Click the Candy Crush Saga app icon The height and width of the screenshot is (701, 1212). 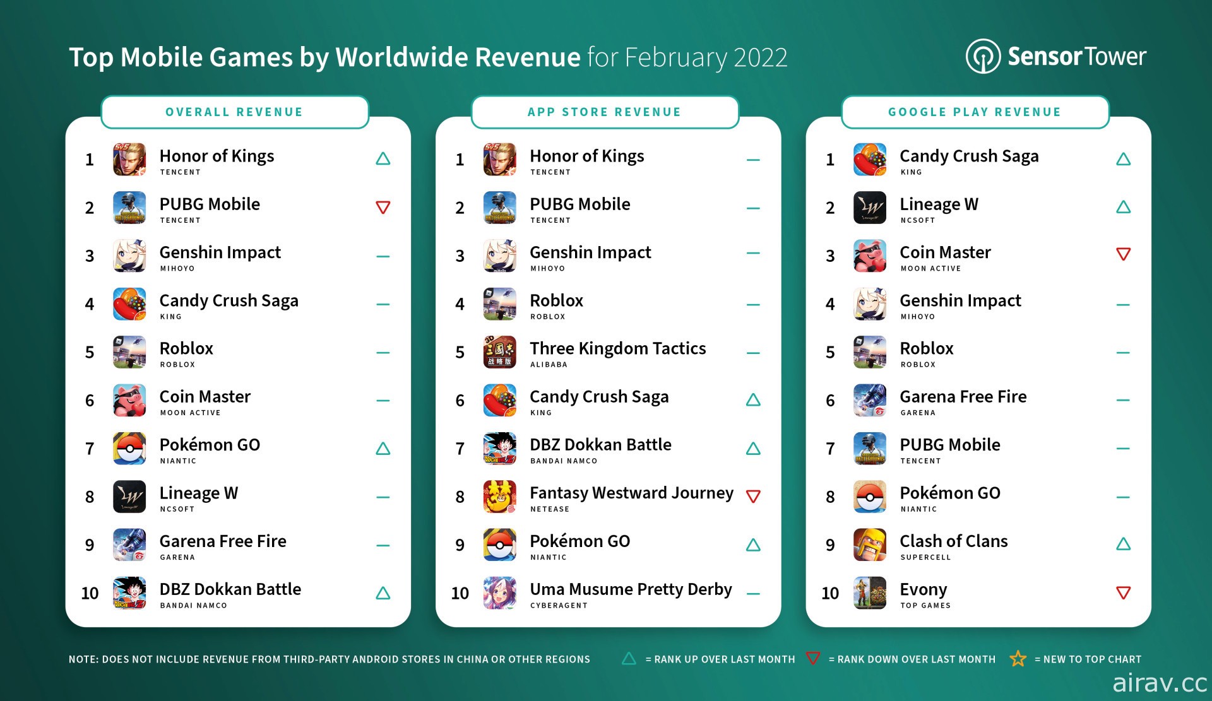129,306
